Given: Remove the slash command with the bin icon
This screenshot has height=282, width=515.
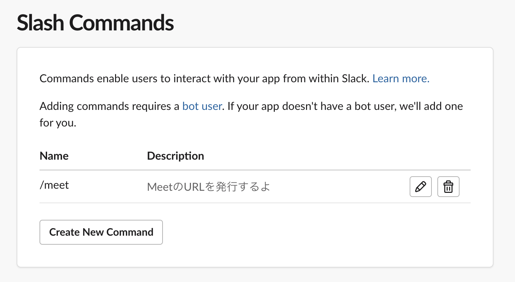Looking at the screenshot, I should point(448,187).
